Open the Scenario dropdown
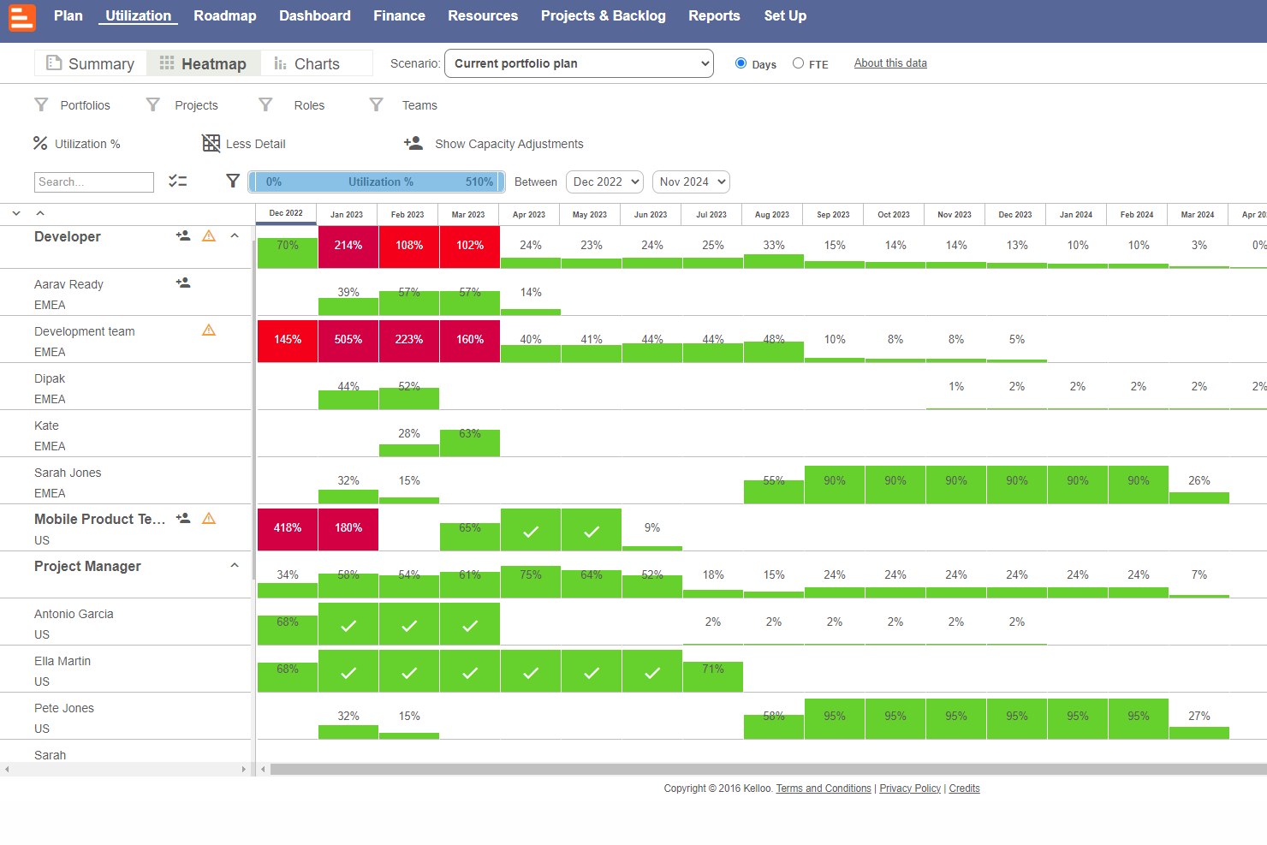Image resolution: width=1267 pixels, height=845 pixels. point(580,63)
